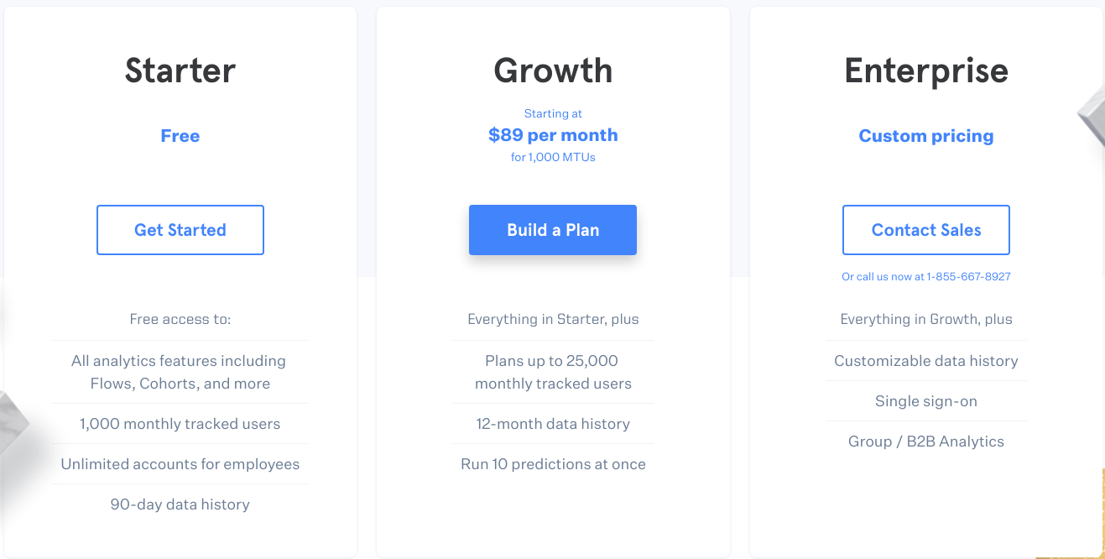Screen dimensions: 1105x559
Task: Click the Custom pricing text
Action: [x=925, y=136]
